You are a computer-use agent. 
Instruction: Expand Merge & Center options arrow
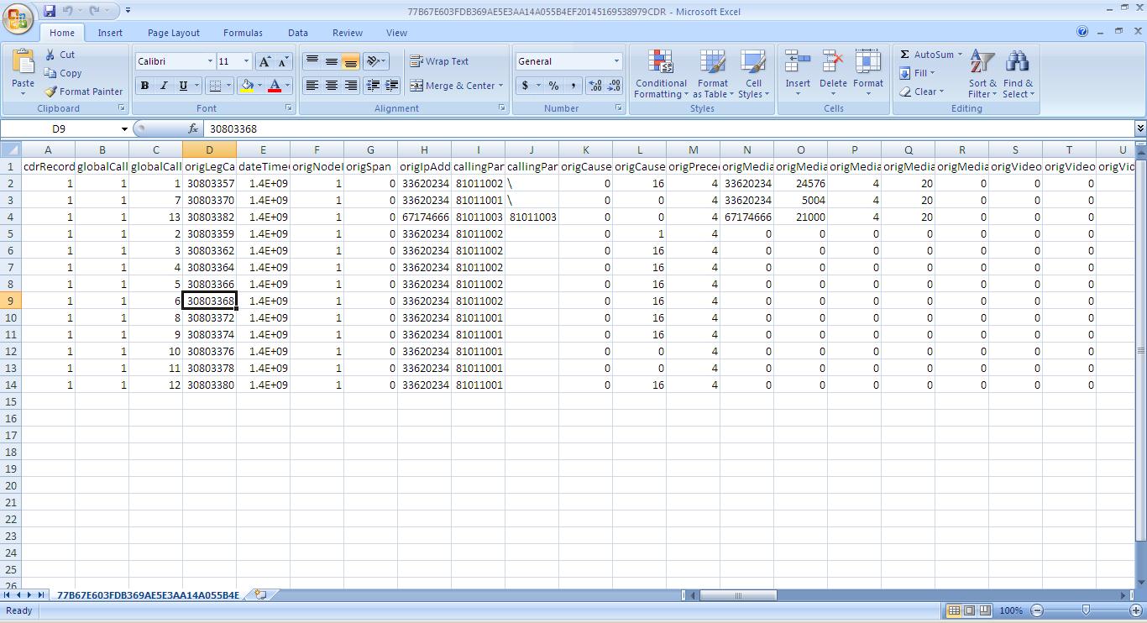coord(500,86)
